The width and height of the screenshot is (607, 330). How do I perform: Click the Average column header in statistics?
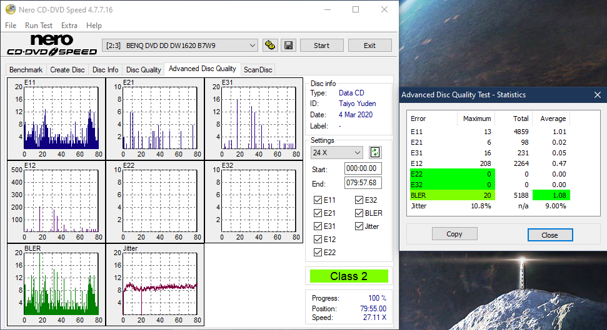click(x=553, y=119)
